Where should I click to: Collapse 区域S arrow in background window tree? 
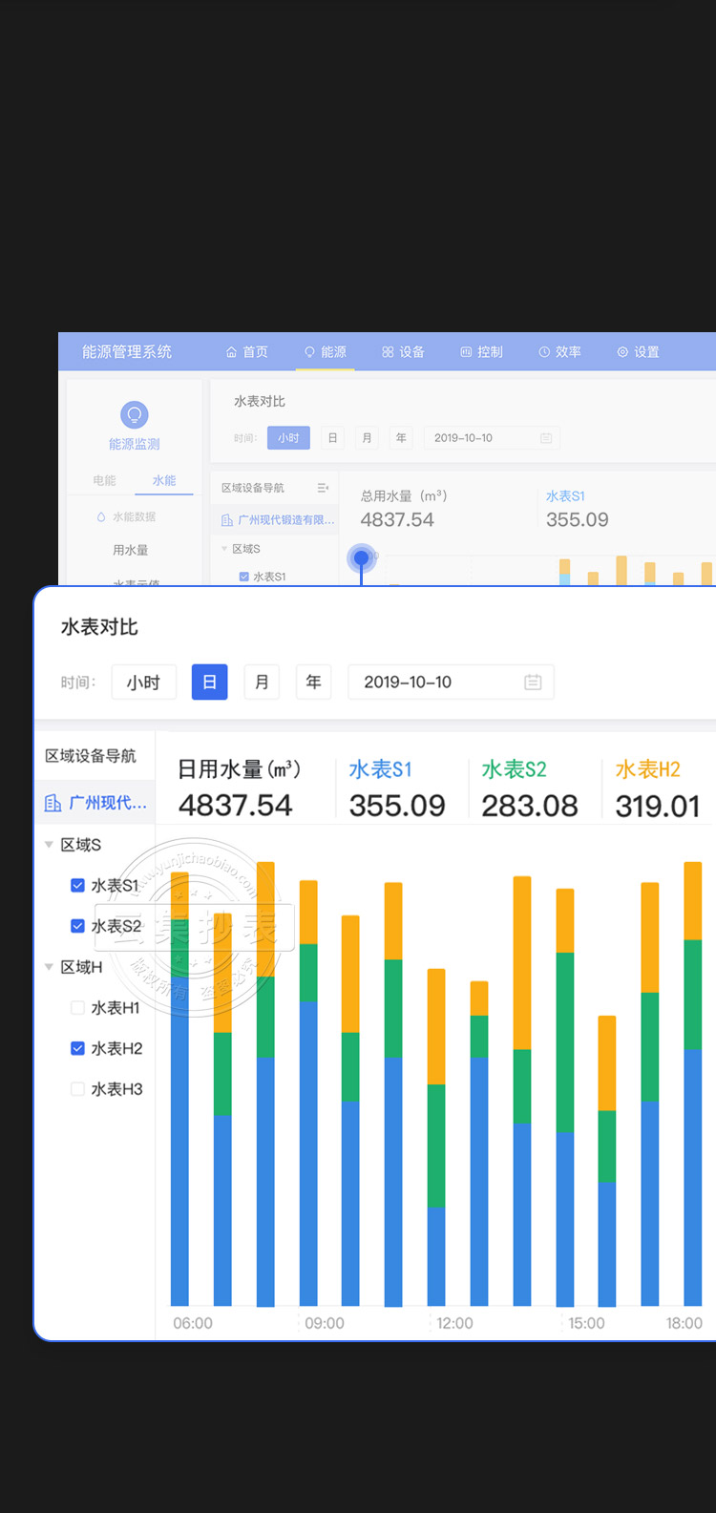tap(224, 549)
